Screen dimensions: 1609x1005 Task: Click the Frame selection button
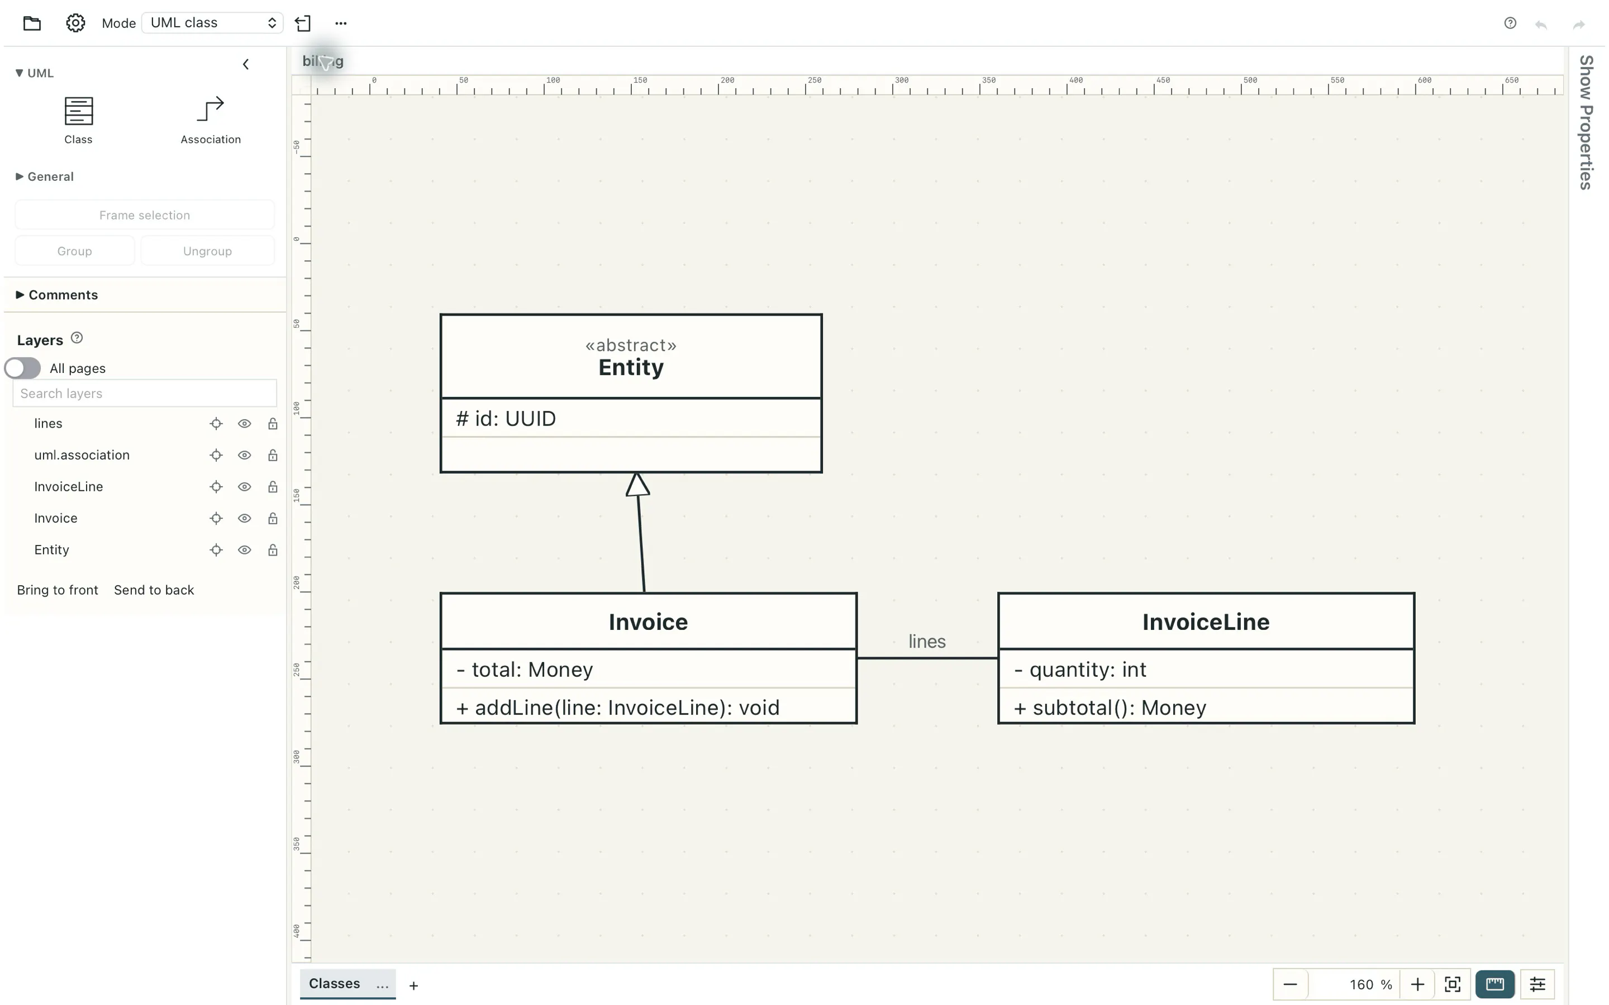(x=145, y=216)
